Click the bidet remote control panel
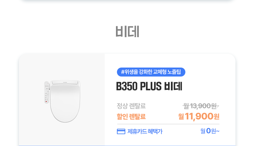Viewport: 257px width, 146px height. tap(47, 92)
